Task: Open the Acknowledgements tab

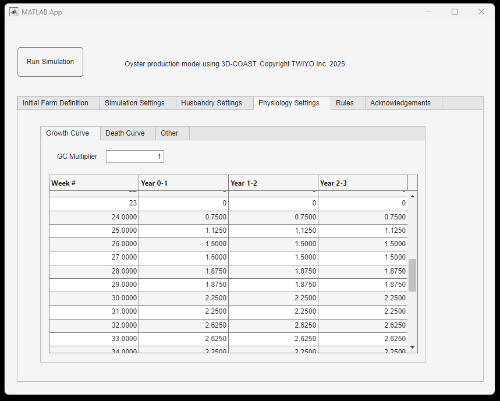Action: [x=400, y=103]
